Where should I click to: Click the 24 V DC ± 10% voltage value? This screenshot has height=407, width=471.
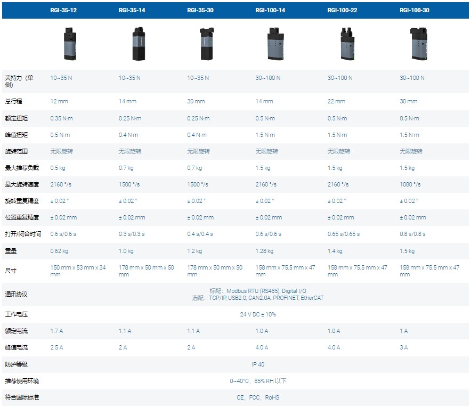[258, 314]
